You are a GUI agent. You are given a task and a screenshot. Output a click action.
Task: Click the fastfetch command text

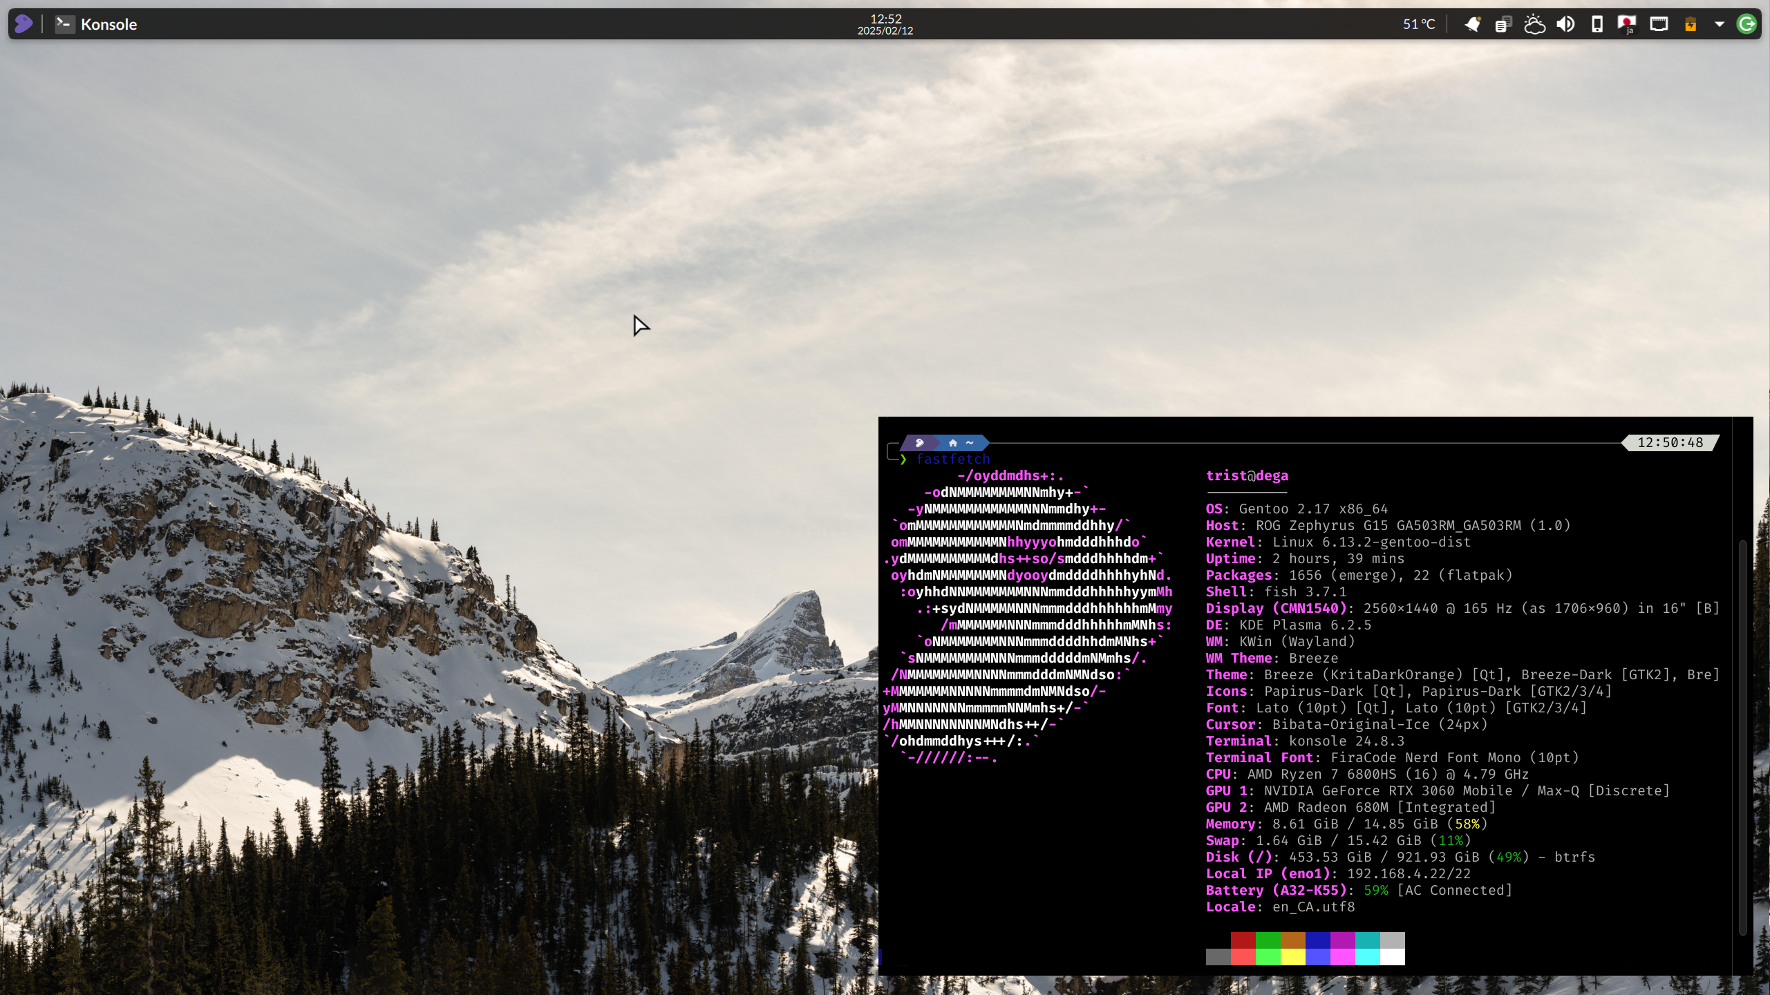(953, 459)
